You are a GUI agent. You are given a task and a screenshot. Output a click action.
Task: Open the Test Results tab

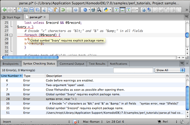tap(97, 64)
